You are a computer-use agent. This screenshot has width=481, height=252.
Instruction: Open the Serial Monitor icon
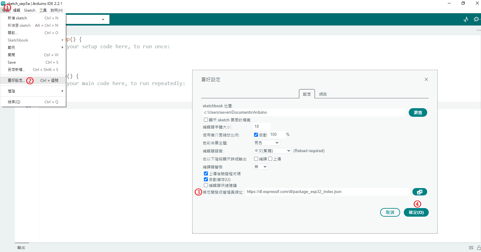point(476,19)
